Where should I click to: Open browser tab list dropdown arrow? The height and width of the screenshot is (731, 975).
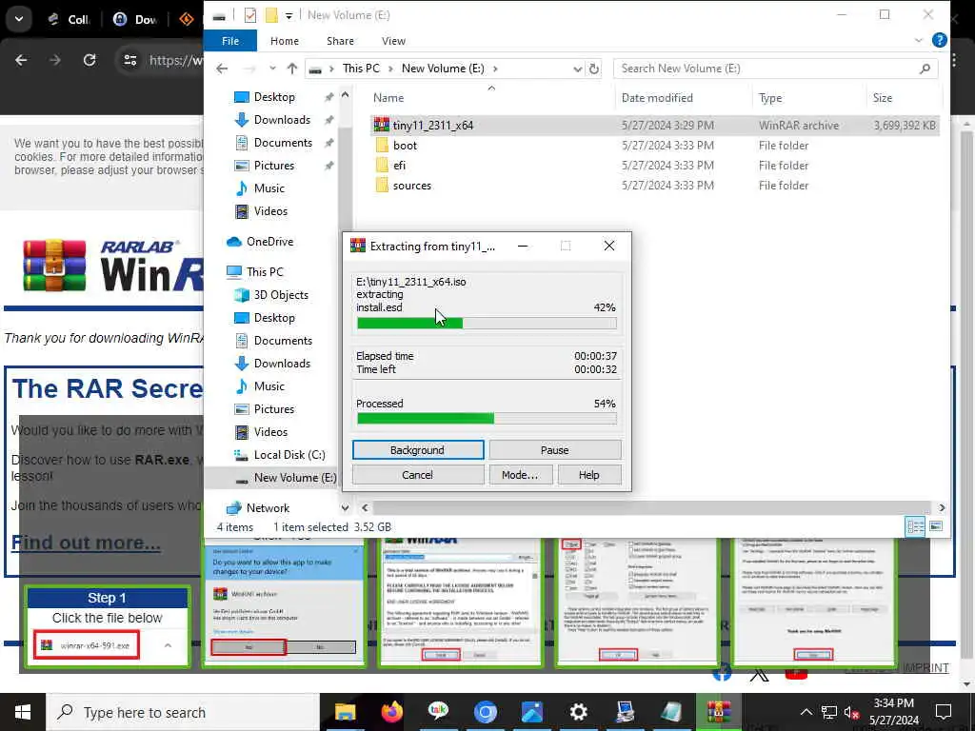coord(19,19)
